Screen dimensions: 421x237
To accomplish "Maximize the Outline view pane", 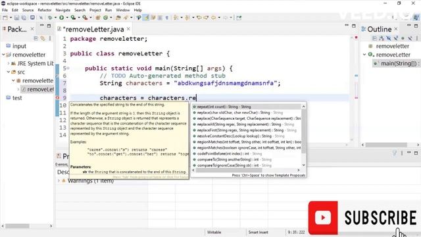I will (x=416, y=26).
